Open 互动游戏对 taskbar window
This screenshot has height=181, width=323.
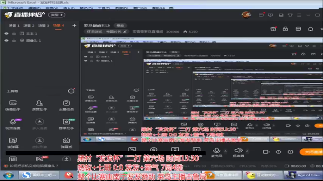(x=262, y=175)
